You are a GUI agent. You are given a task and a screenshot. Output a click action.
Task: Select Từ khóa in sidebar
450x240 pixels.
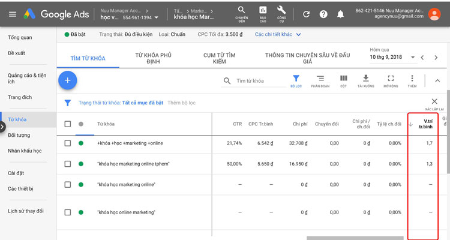(x=17, y=119)
